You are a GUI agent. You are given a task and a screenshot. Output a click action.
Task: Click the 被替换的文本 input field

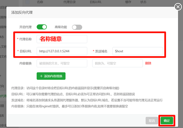(62, 63)
